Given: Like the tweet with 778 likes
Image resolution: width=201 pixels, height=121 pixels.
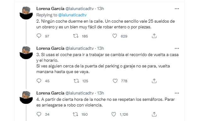Looking at the screenshot, I should (115, 81).
